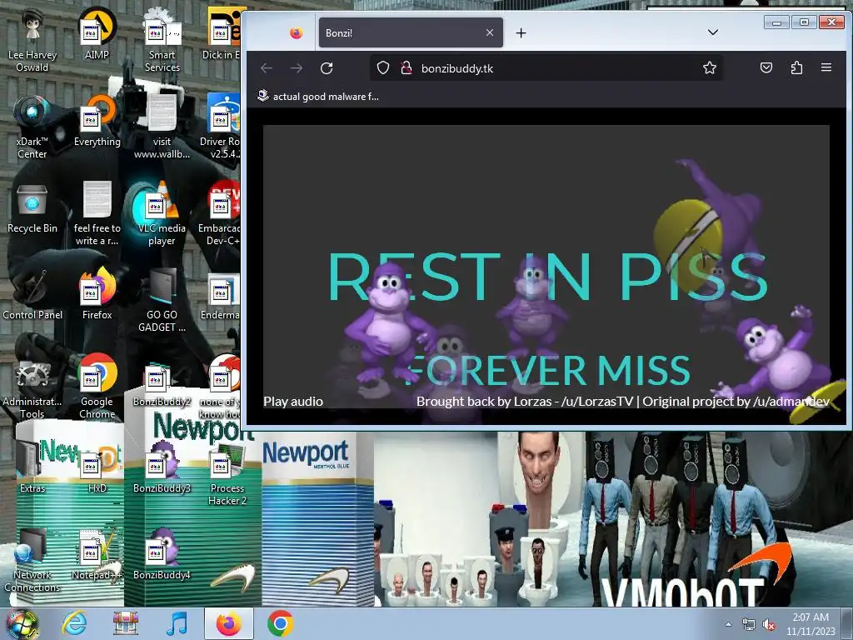This screenshot has height=640, width=853.
Task: Open the clock showing 2:07 AM
Action: (x=811, y=624)
